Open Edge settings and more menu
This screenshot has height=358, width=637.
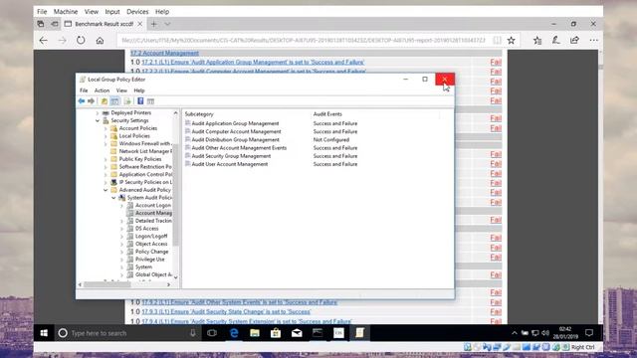[x=593, y=40]
